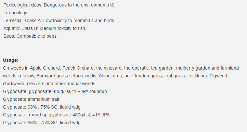Click the word Pigweed
This screenshot has width=247, height=132.
point(219,76)
